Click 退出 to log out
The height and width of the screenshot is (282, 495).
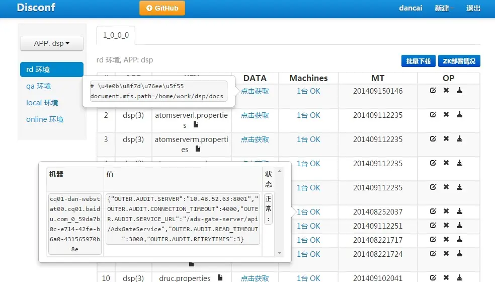coord(473,8)
